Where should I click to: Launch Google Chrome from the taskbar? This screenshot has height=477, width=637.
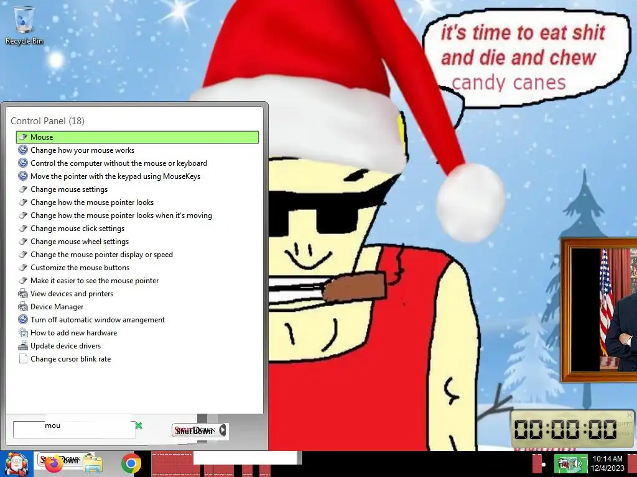(x=131, y=463)
